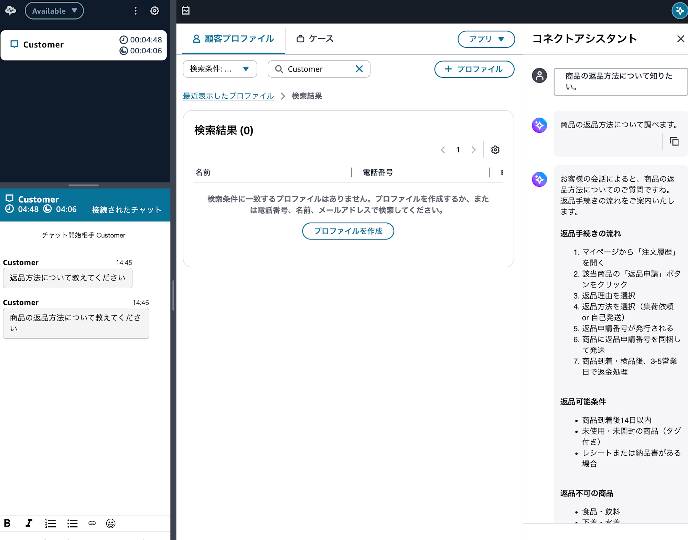Apply italic formatting in the chat input

(29, 523)
